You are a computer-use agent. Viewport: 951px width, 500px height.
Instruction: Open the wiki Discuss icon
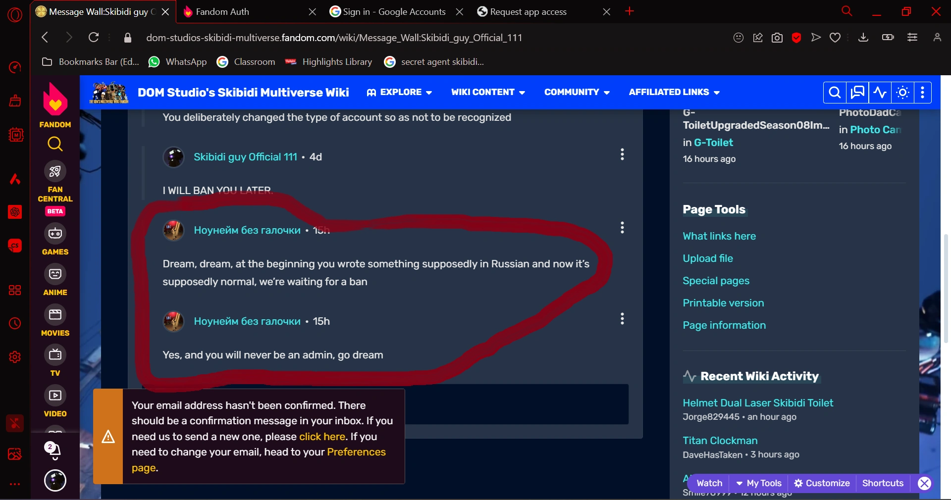pyautogui.click(x=857, y=93)
